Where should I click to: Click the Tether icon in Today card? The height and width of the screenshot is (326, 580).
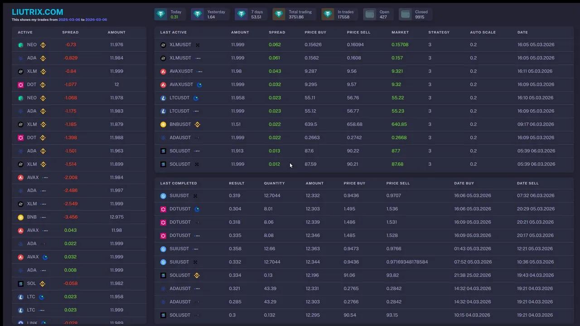coord(161,14)
